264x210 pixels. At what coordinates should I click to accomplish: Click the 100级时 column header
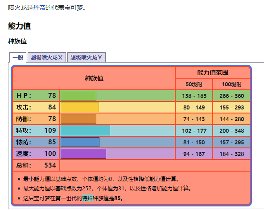coord(231,84)
